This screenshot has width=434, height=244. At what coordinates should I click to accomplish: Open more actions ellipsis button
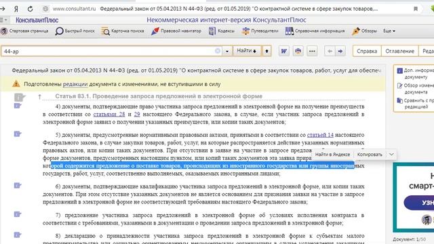pyautogui.click(x=312, y=52)
